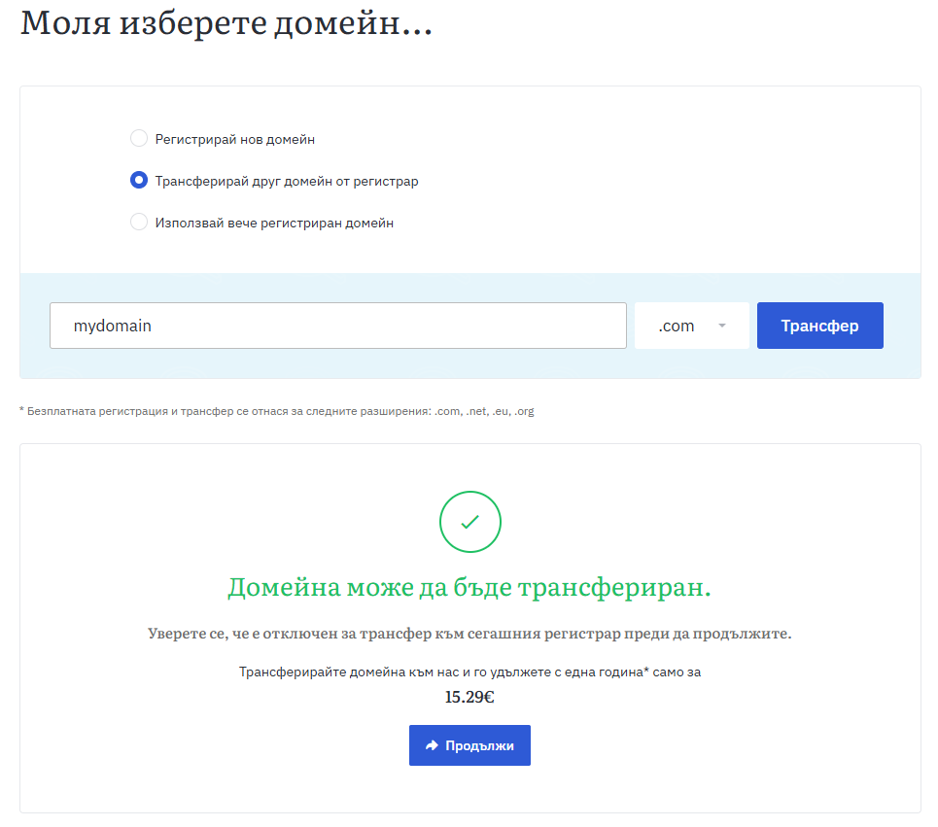This screenshot has width=938, height=827.
Task: Click the 15.29€ transfer price
Action: [x=469, y=697]
